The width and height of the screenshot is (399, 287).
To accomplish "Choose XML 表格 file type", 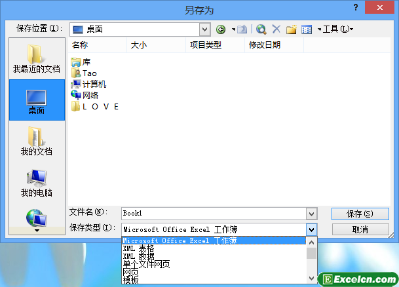I will coord(214,248).
